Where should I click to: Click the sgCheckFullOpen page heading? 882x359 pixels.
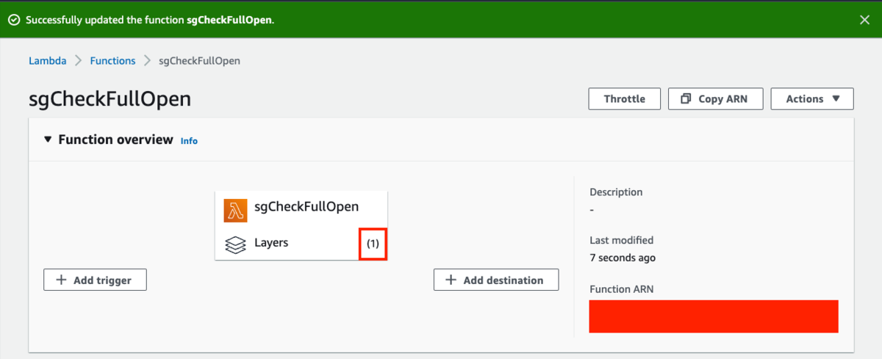tap(110, 99)
